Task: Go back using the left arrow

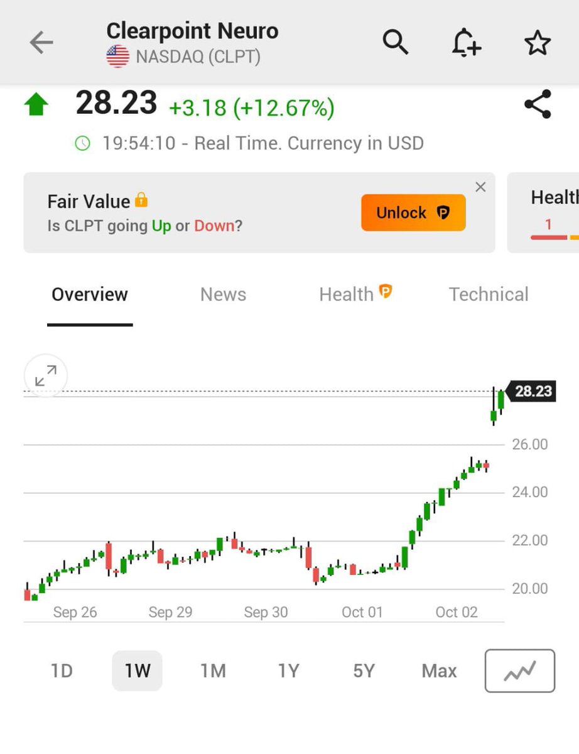Action: (41, 43)
